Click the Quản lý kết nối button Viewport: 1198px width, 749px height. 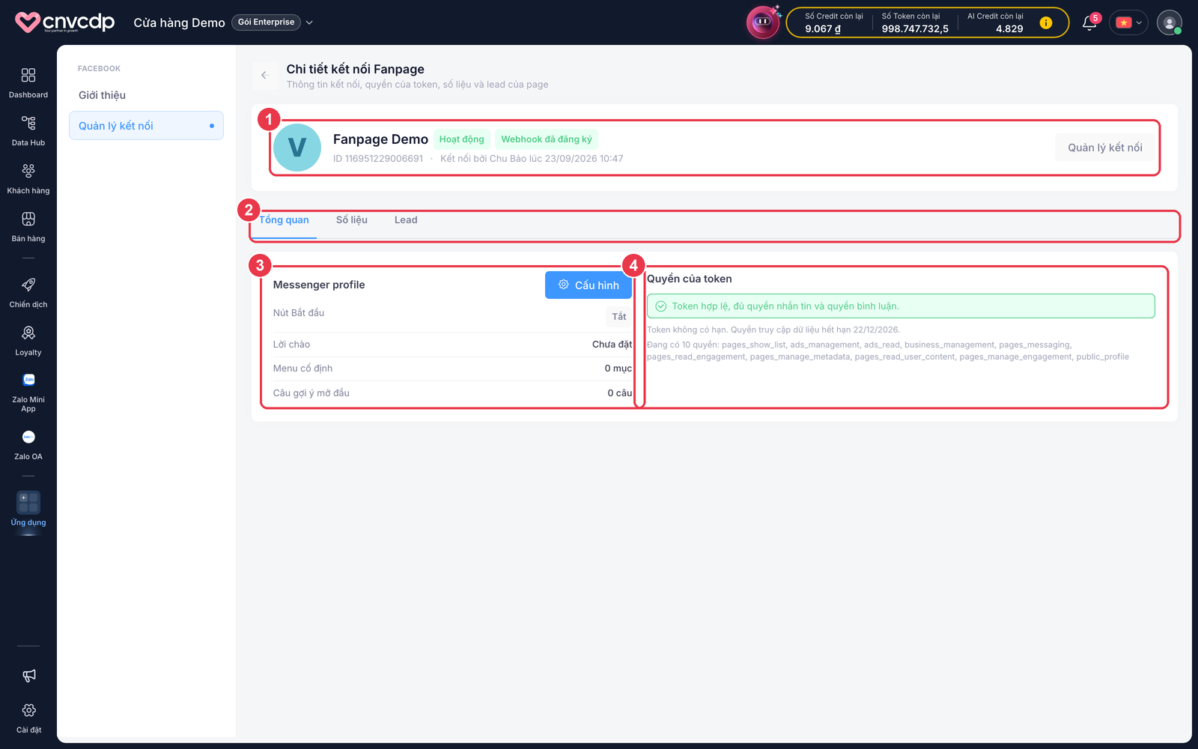pyautogui.click(x=1104, y=148)
